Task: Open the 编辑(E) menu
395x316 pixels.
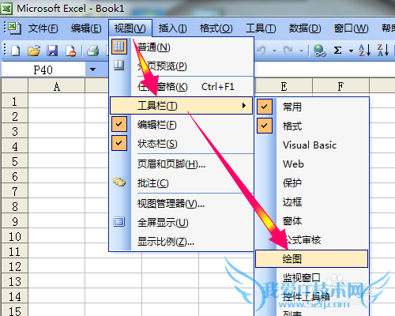Action: click(86, 28)
